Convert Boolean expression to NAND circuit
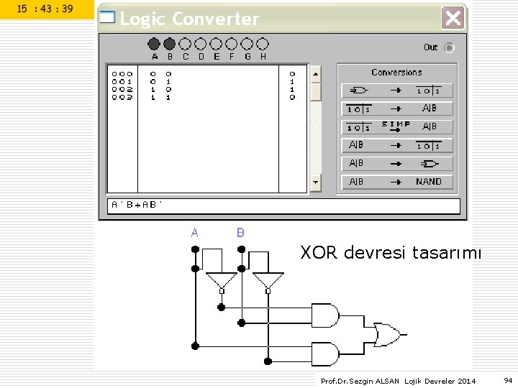This screenshot has width=518, height=388. coord(396,182)
